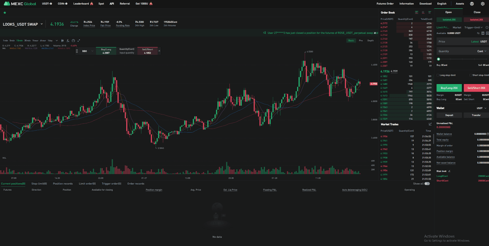
Task: Open Market Trades chart icon
Action: (x=430, y=124)
